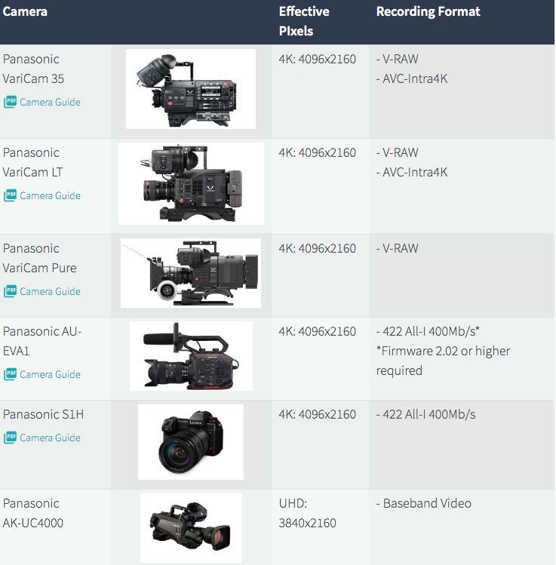
Task: Open the AU-EVA1 Camera Guide link
Action: click(50, 374)
